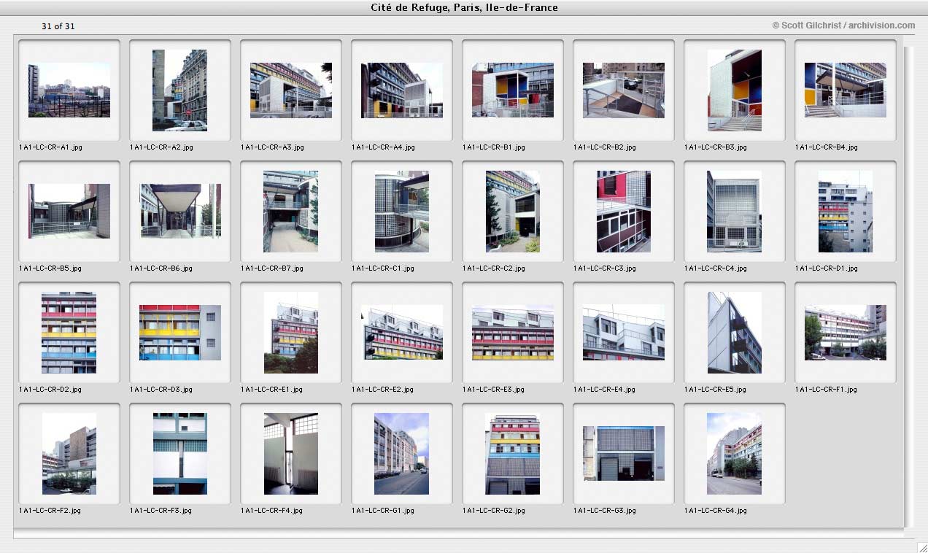Open the 1A1-LC-CR-E2.jpg thumbnail
This screenshot has width=928, height=553.
coord(402,333)
